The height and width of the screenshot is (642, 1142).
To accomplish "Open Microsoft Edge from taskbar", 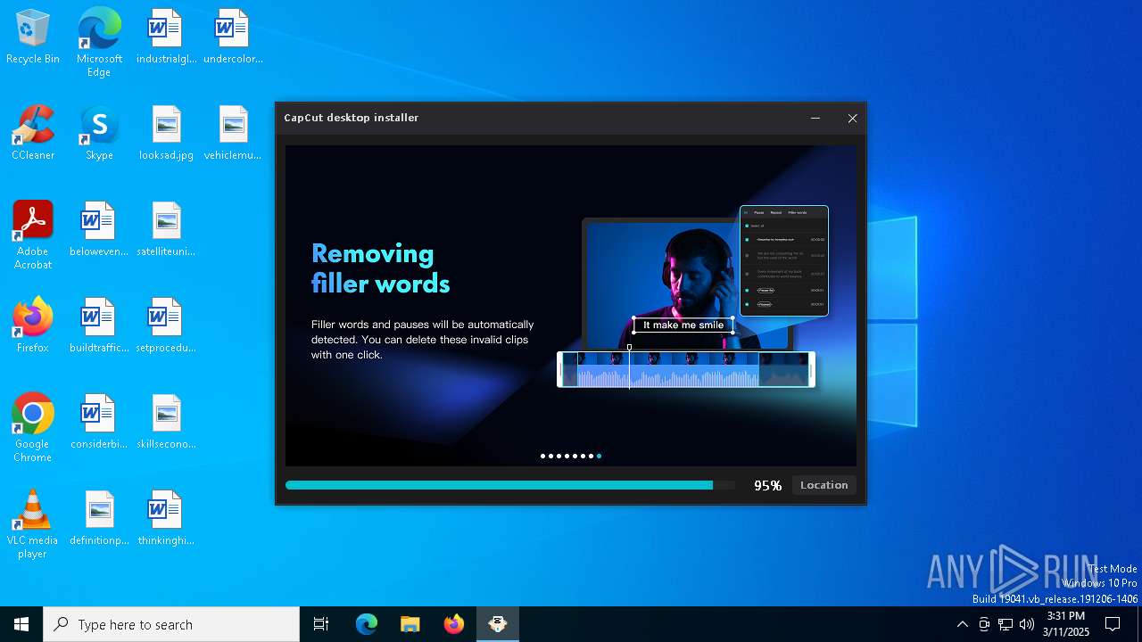I will (367, 624).
